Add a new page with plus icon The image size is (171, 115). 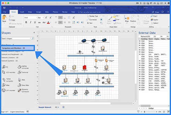tap(63, 107)
